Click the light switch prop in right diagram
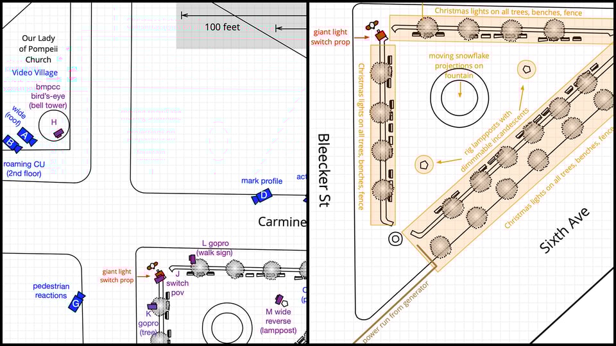 [x=380, y=36]
